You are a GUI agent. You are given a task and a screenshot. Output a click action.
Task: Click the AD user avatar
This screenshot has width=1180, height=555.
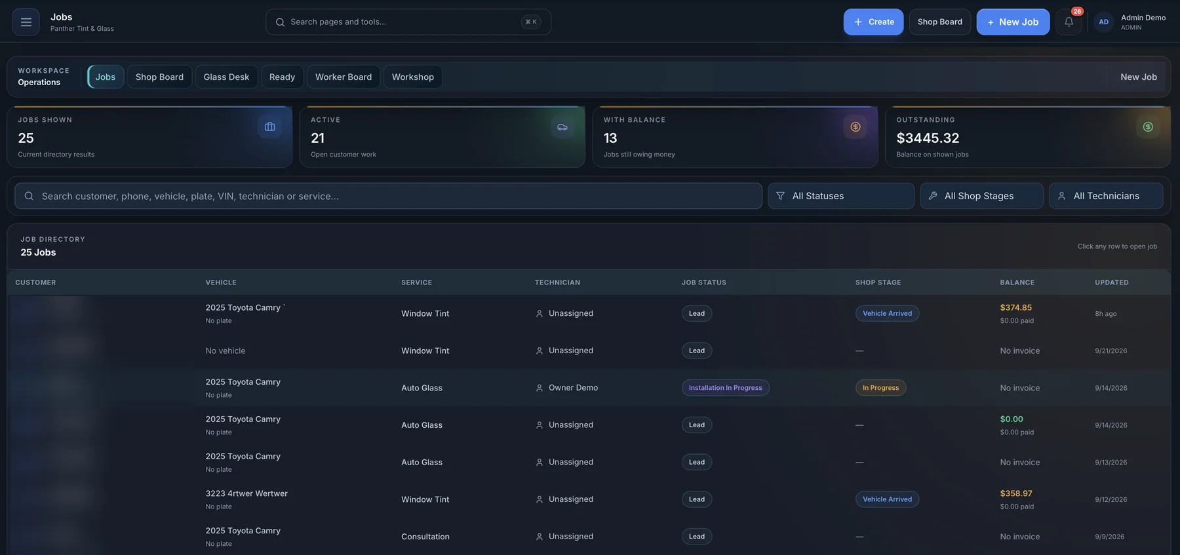[1103, 22]
